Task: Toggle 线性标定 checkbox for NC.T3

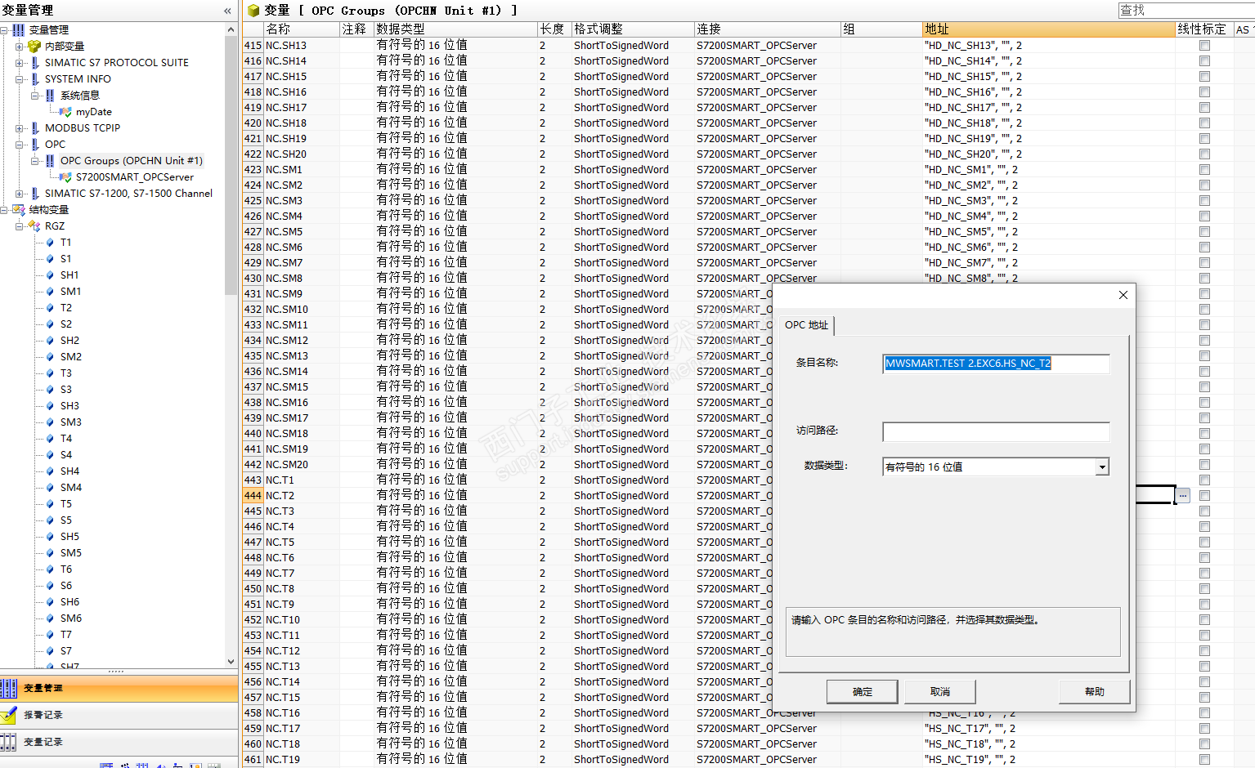Action: point(1204,511)
